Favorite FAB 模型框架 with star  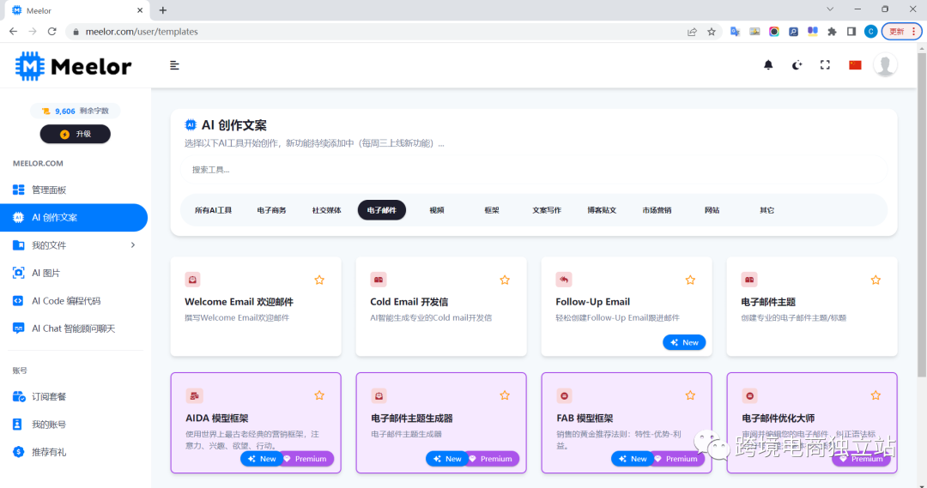(x=690, y=395)
